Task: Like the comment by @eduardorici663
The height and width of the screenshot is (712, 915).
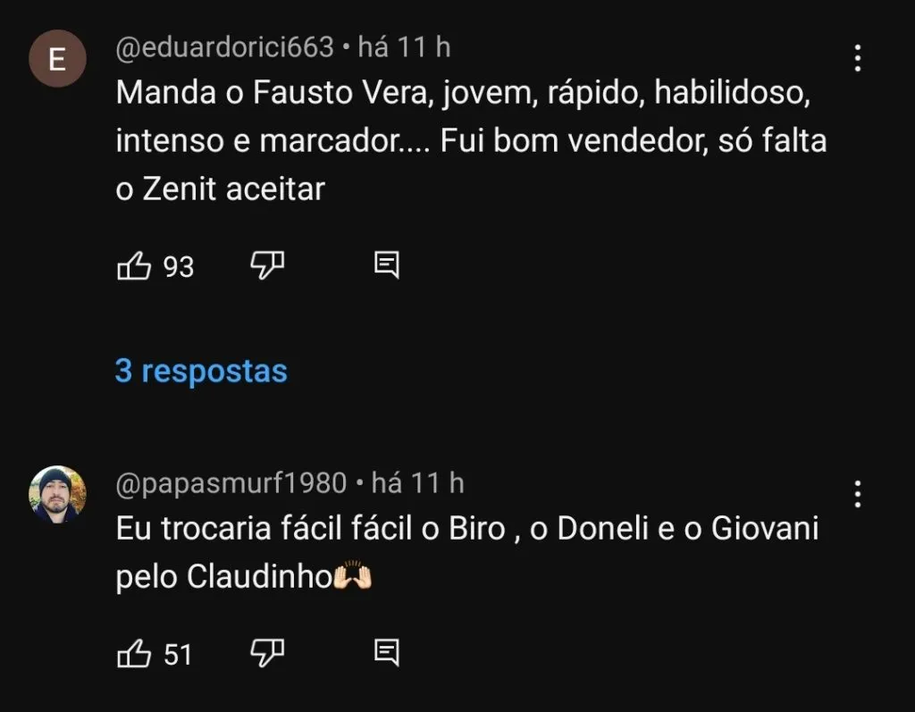Action: coord(134,264)
